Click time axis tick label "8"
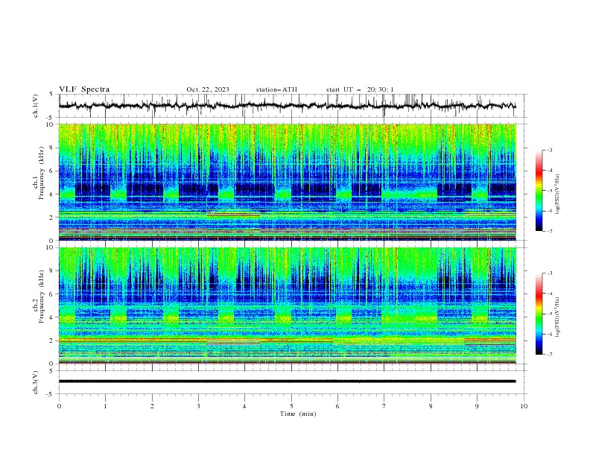 pos(431,406)
